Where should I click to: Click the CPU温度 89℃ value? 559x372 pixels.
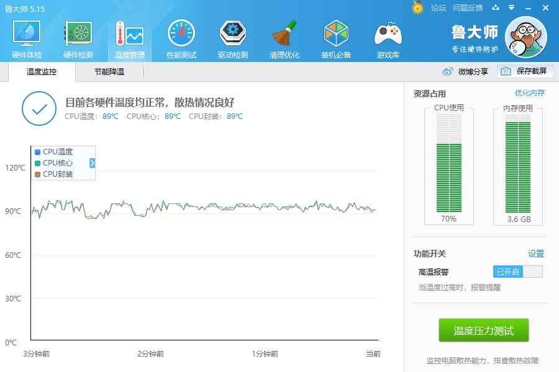tap(111, 117)
